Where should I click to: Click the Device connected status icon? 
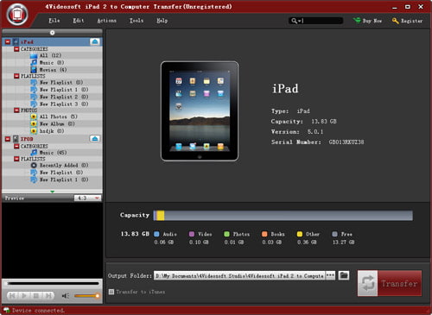coord(6,310)
